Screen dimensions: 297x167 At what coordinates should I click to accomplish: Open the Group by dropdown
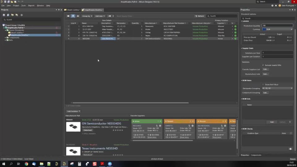tap(87, 16)
